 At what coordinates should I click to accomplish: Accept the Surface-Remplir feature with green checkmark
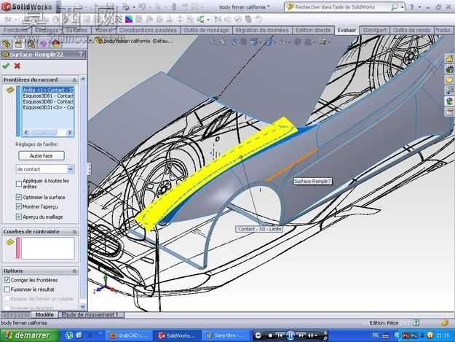(x=6, y=66)
